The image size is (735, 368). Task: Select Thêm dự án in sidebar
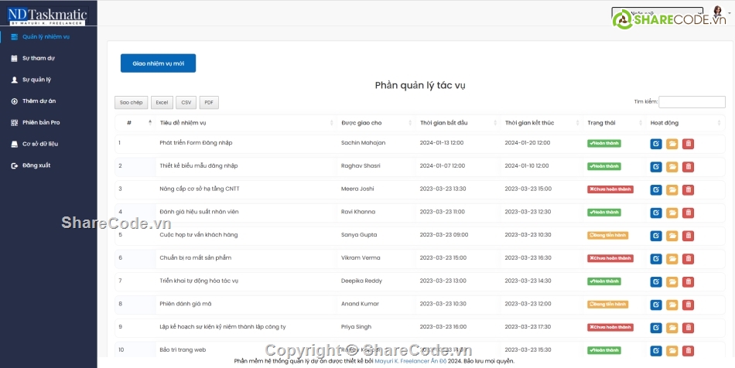point(39,101)
